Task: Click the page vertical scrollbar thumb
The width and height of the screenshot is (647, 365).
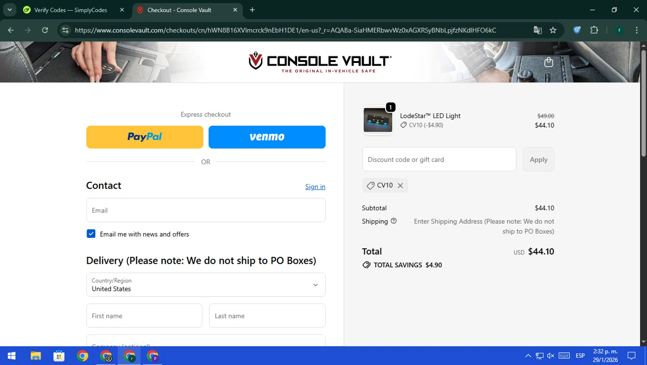Action: coord(643,103)
